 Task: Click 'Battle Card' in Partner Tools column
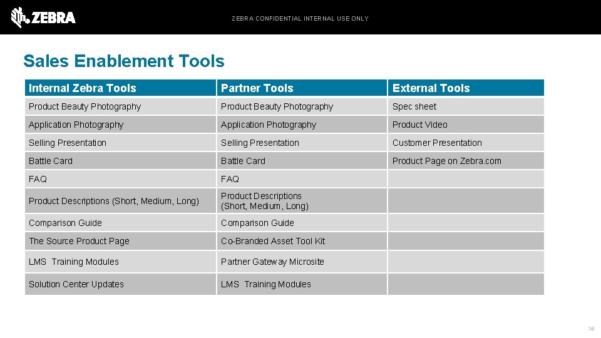click(x=302, y=161)
